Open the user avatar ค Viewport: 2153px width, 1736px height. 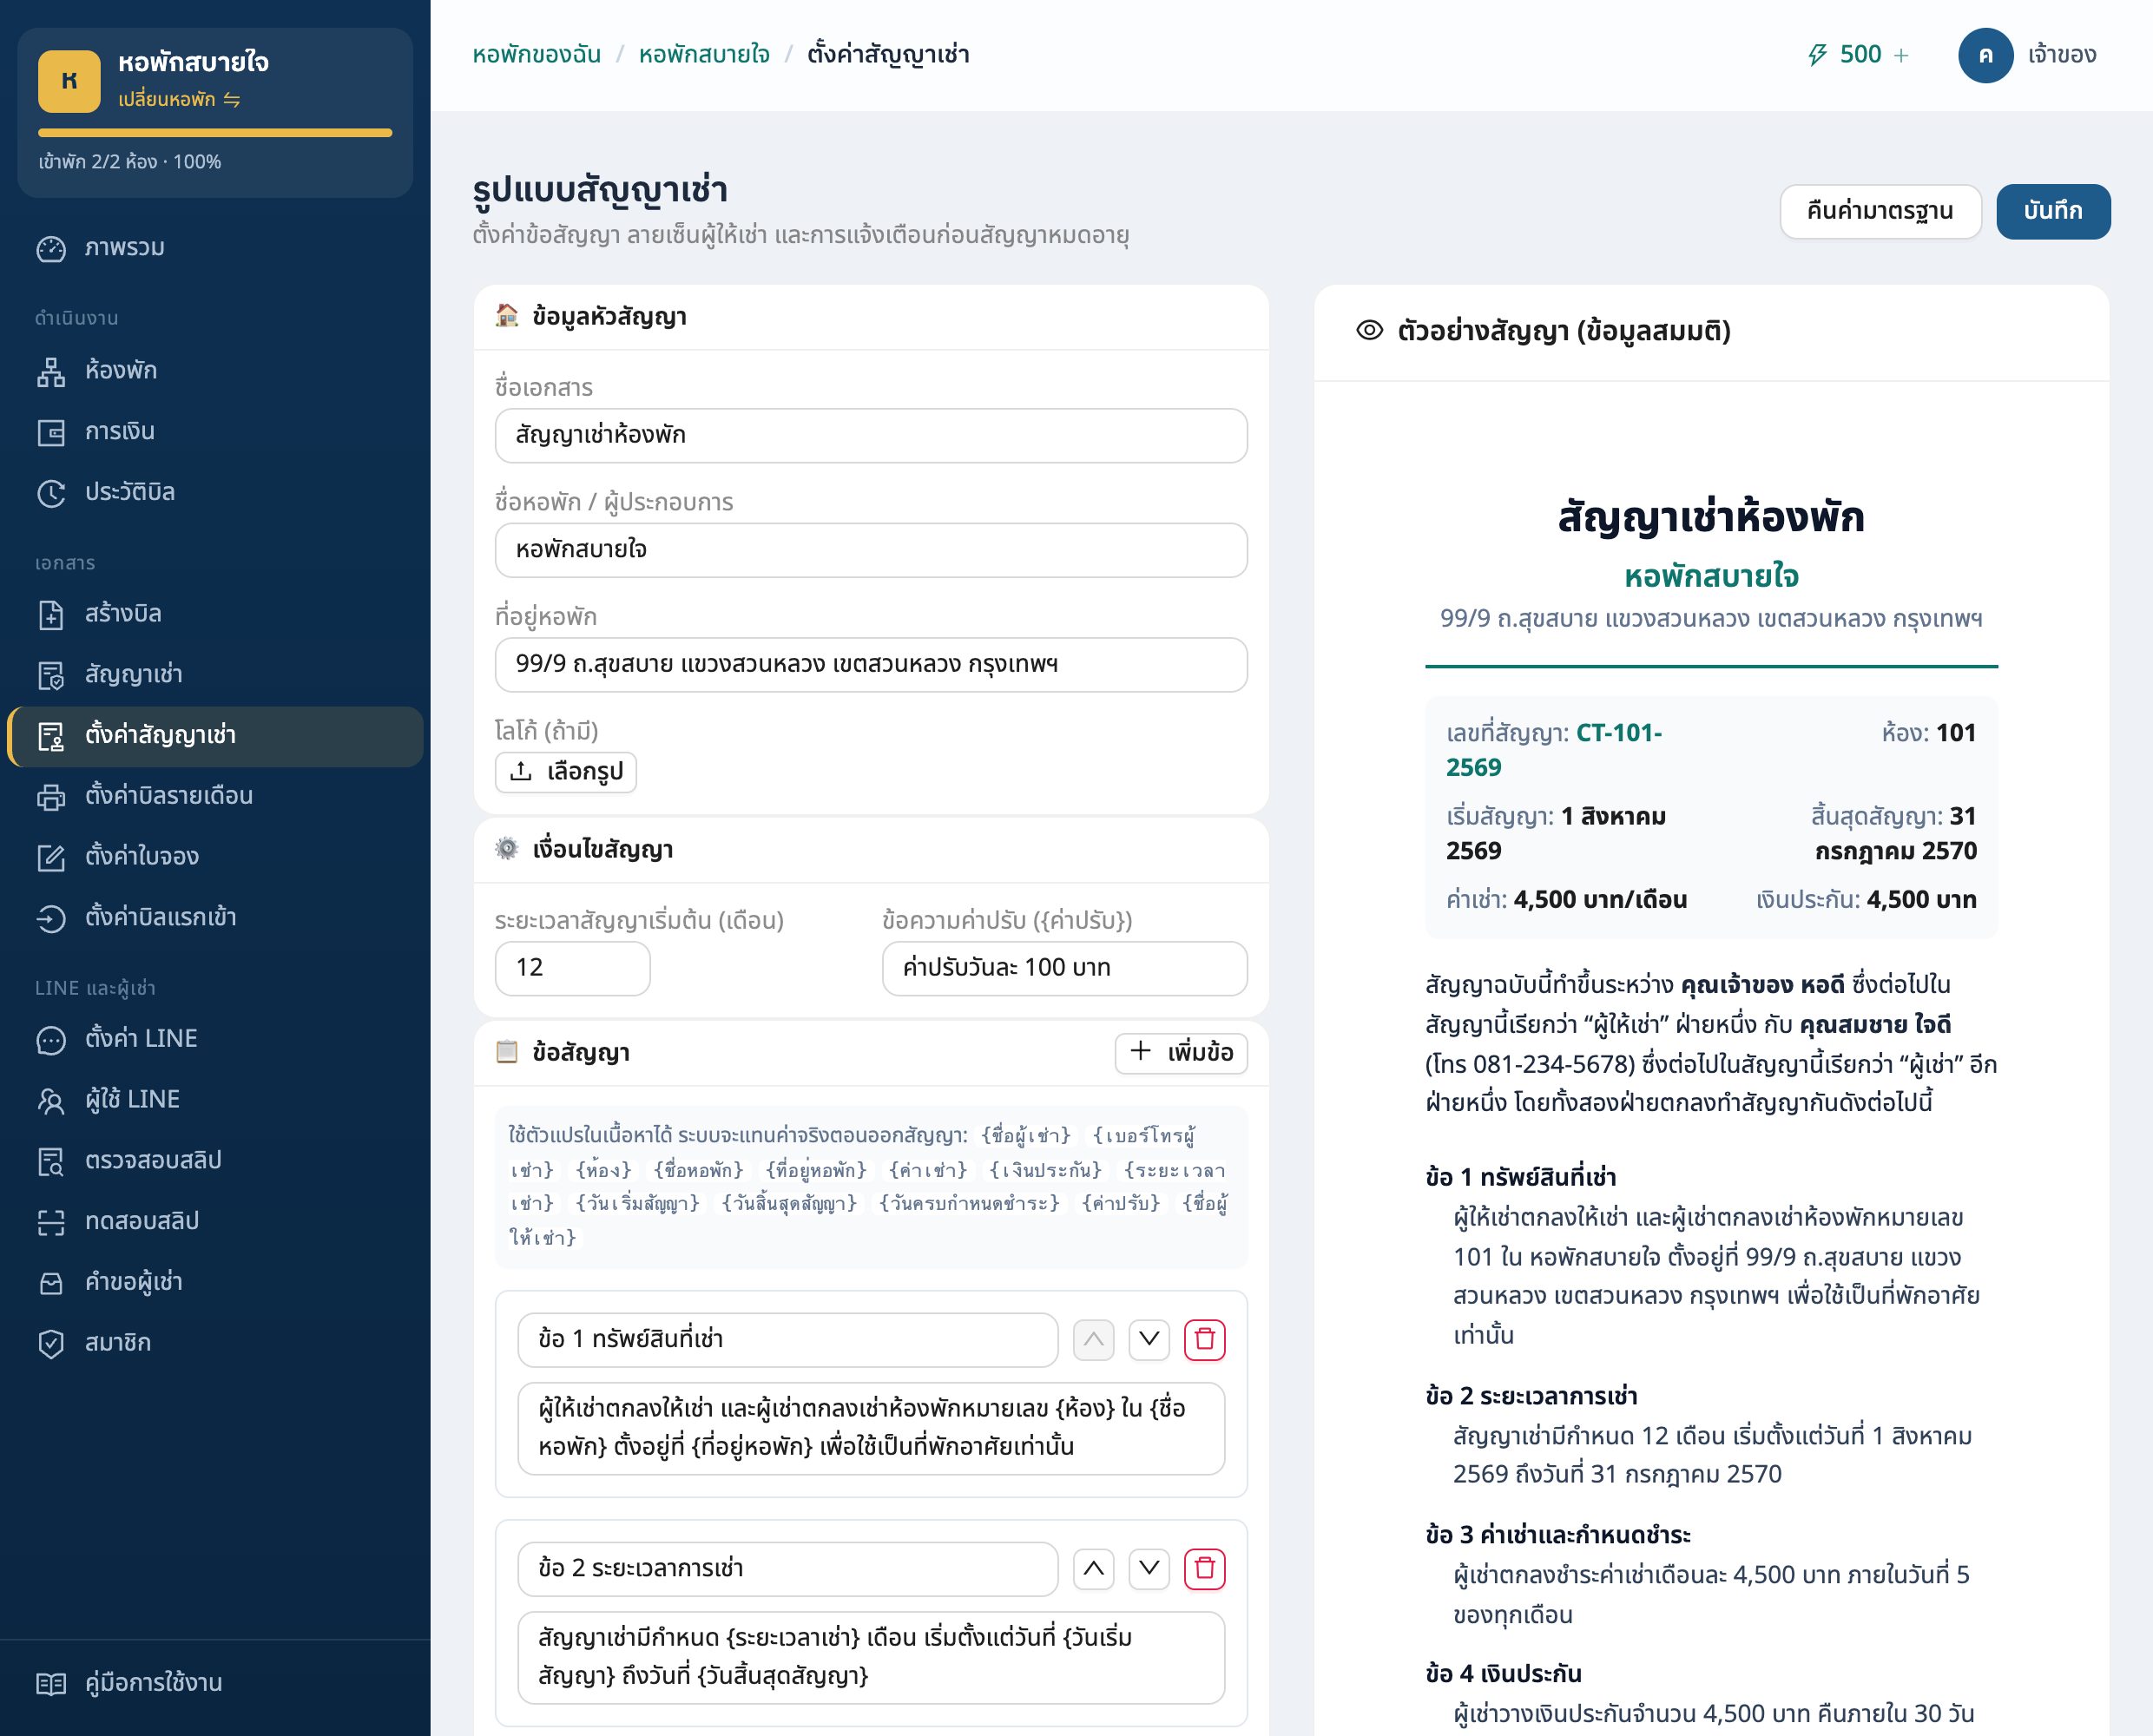coord(1985,55)
